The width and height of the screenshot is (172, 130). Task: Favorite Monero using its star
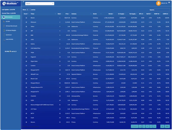26,122
